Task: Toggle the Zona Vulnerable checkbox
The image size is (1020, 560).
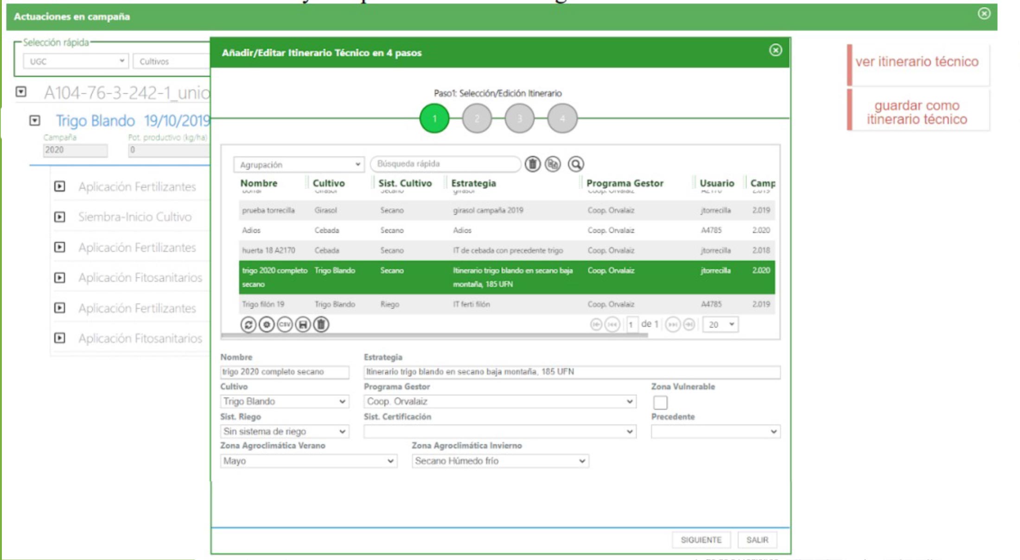Action: 660,402
